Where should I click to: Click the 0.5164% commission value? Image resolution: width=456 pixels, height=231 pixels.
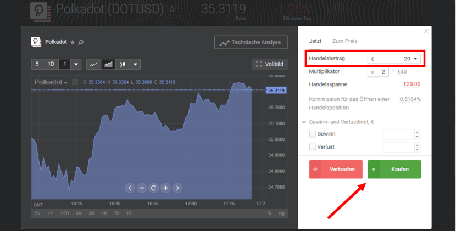[410, 99]
